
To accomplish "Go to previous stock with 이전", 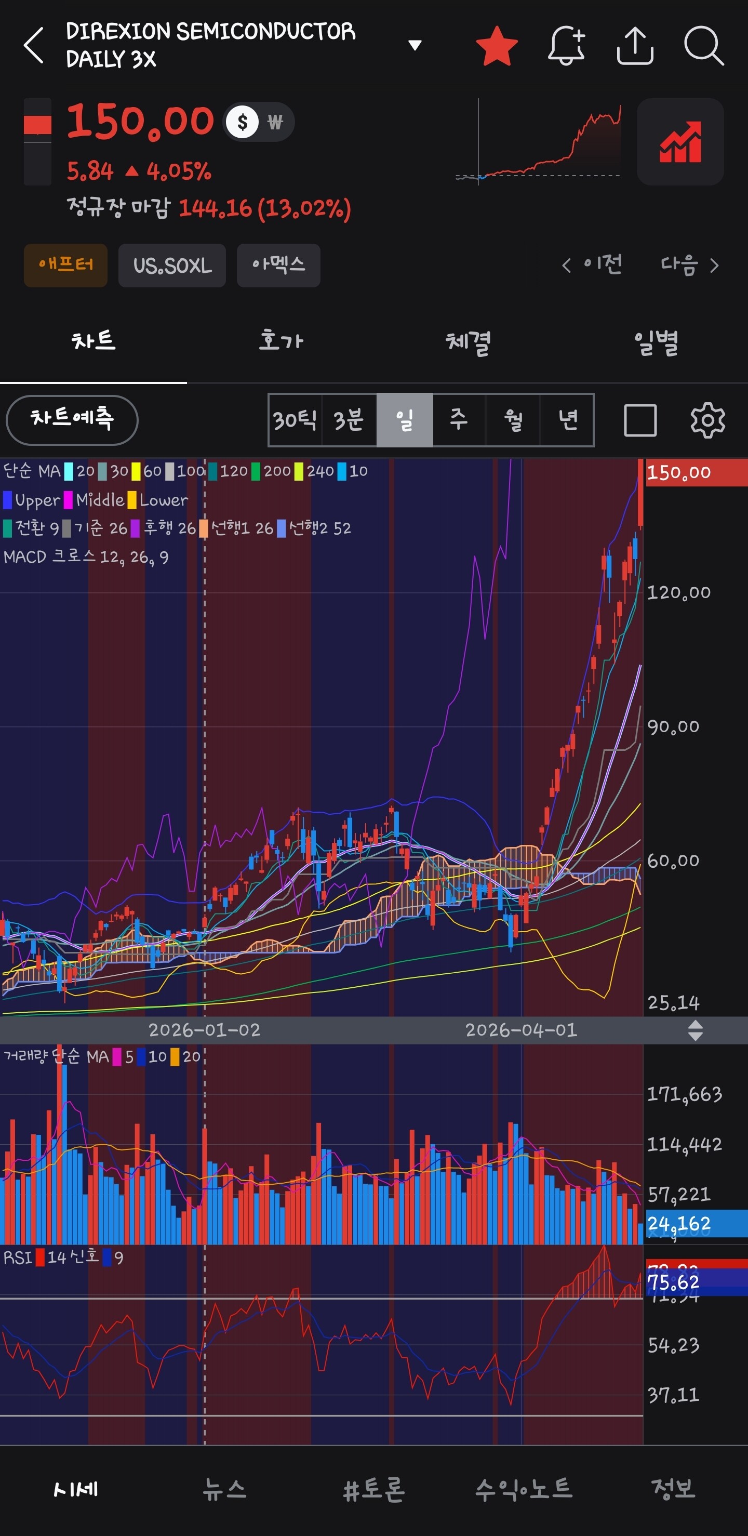I will pos(592,264).
